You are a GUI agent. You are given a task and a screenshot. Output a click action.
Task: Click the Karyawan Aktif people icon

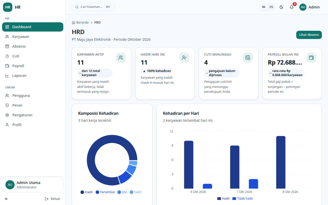tap(121, 58)
